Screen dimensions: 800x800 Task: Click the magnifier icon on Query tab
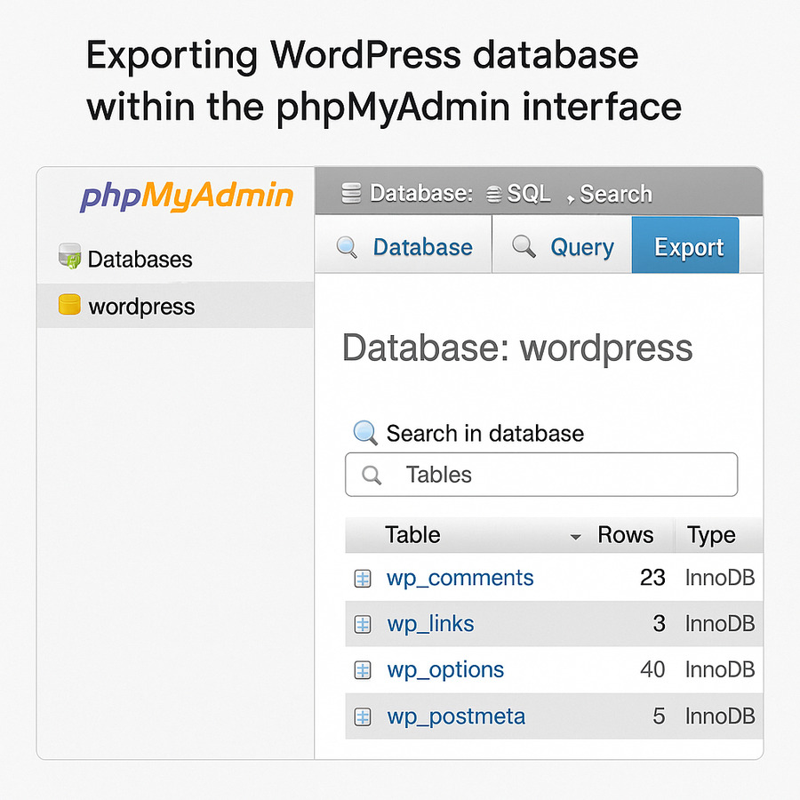tap(524, 246)
